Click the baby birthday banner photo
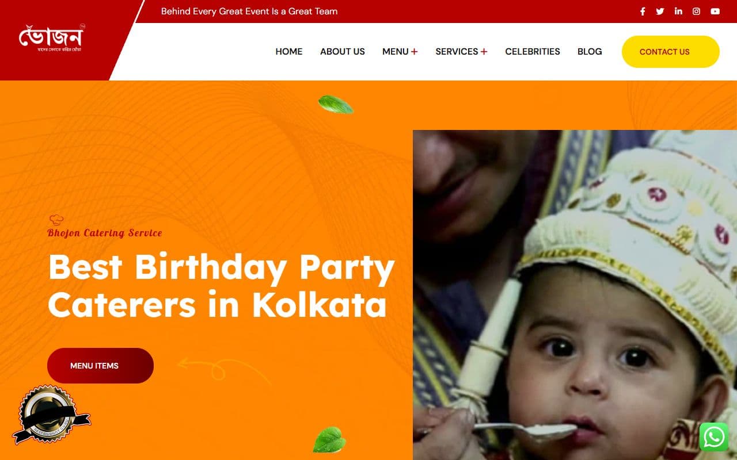Image resolution: width=737 pixels, height=460 pixels. [x=575, y=295]
